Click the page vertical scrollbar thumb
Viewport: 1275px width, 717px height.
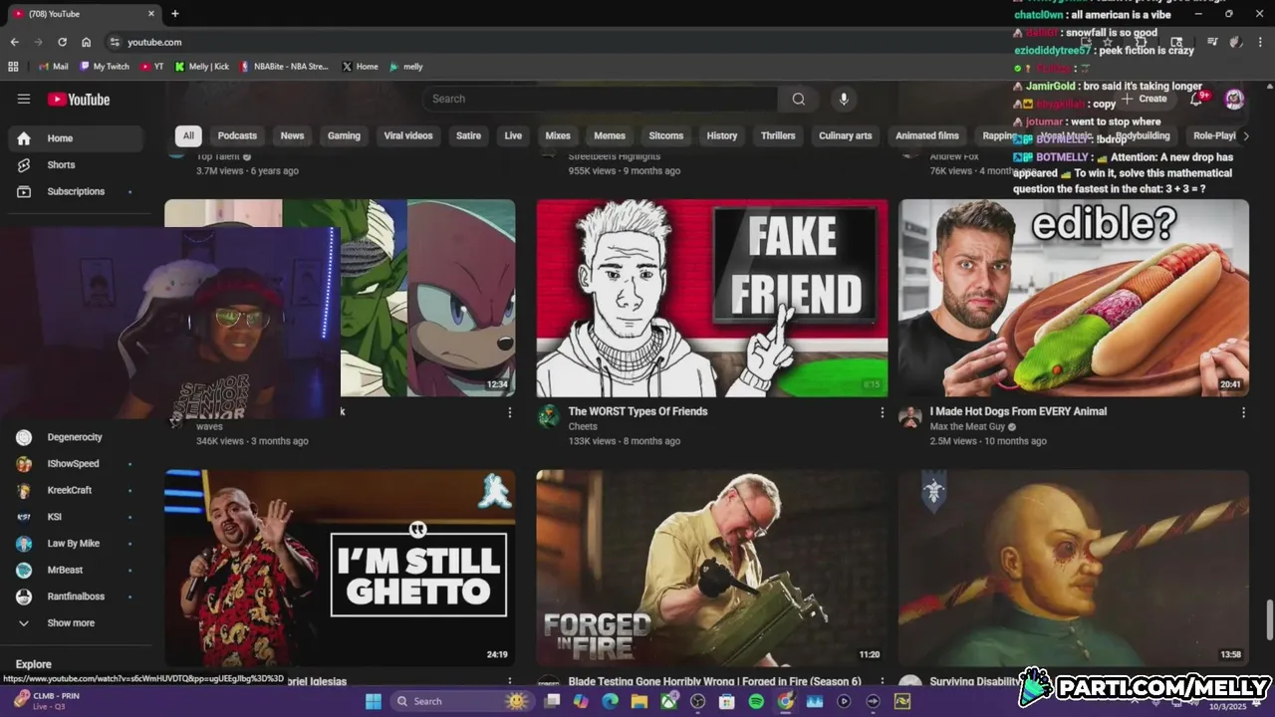pyautogui.click(x=1269, y=620)
